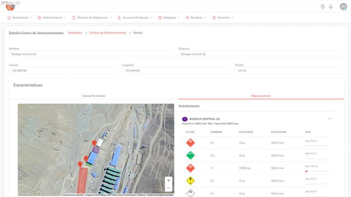Click the green class 2.2 hazard icon
Screen dimensions: 351x197
pos(190,156)
